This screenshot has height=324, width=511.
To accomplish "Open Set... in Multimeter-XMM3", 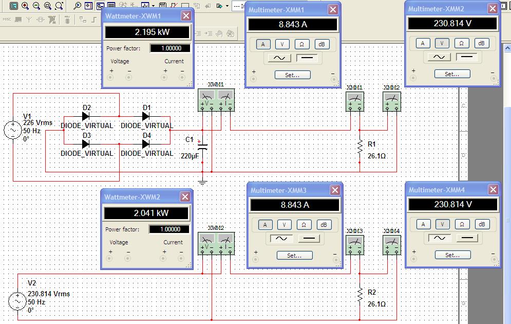I will (x=294, y=256).
